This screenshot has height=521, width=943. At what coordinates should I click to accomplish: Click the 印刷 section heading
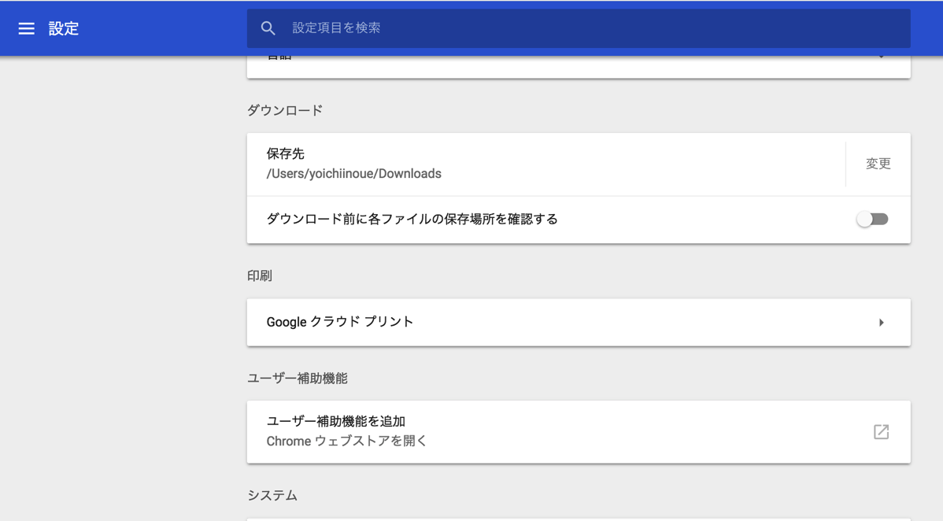click(260, 275)
